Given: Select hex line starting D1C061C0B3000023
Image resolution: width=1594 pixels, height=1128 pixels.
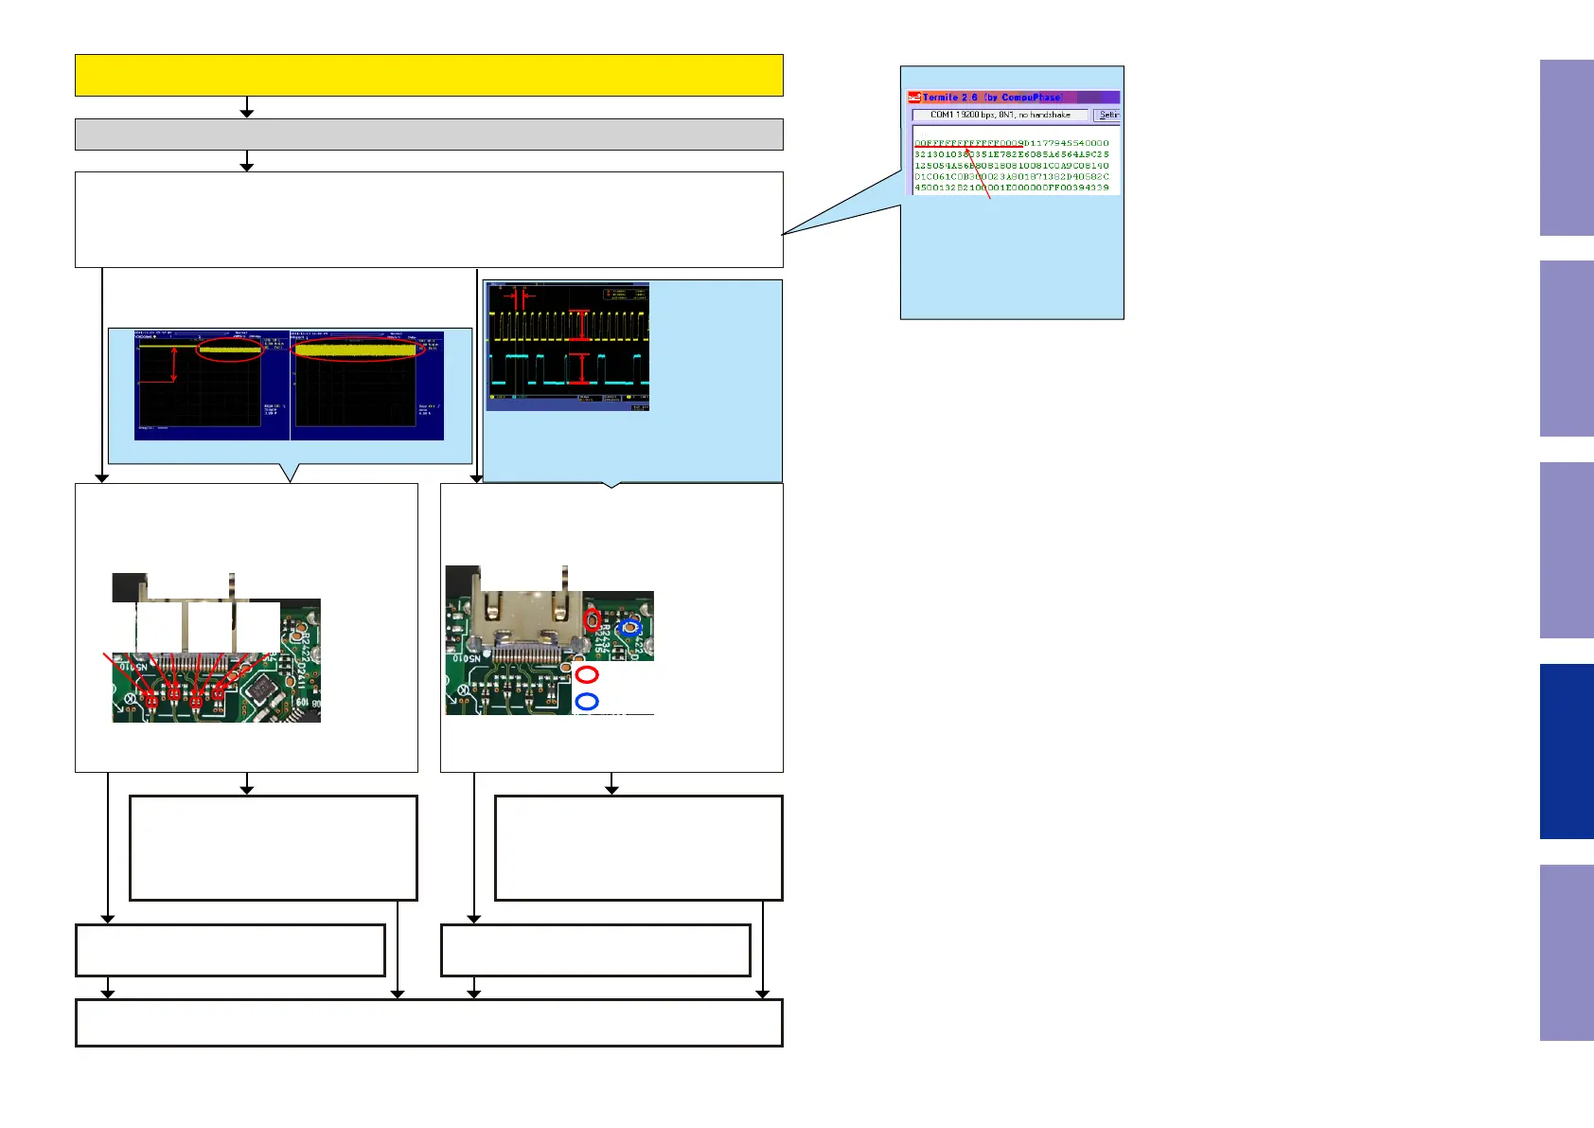Looking at the screenshot, I should pos(1011,176).
